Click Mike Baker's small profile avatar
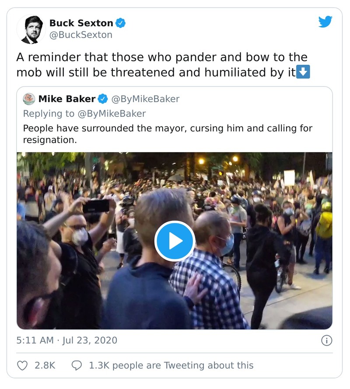This screenshot has width=350, height=389. 29,99
